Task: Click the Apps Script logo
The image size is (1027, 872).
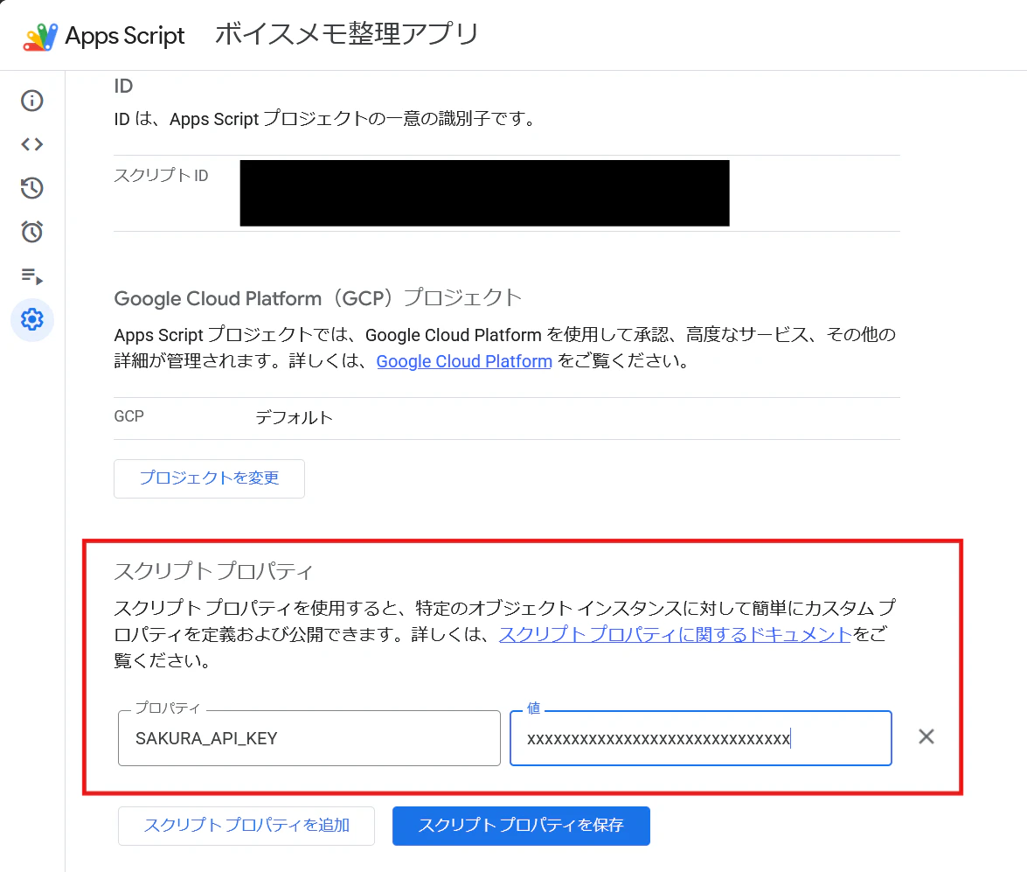Action: tap(40, 37)
